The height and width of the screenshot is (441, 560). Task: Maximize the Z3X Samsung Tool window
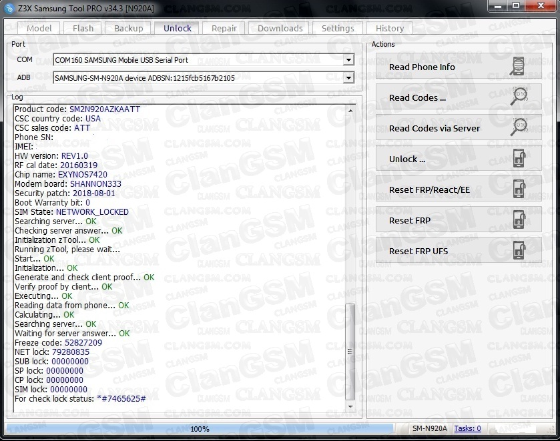pos(516,6)
